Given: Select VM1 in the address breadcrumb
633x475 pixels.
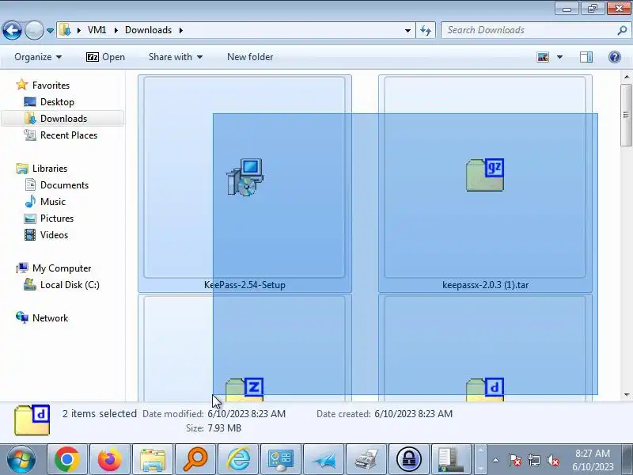Looking at the screenshot, I should (x=97, y=30).
